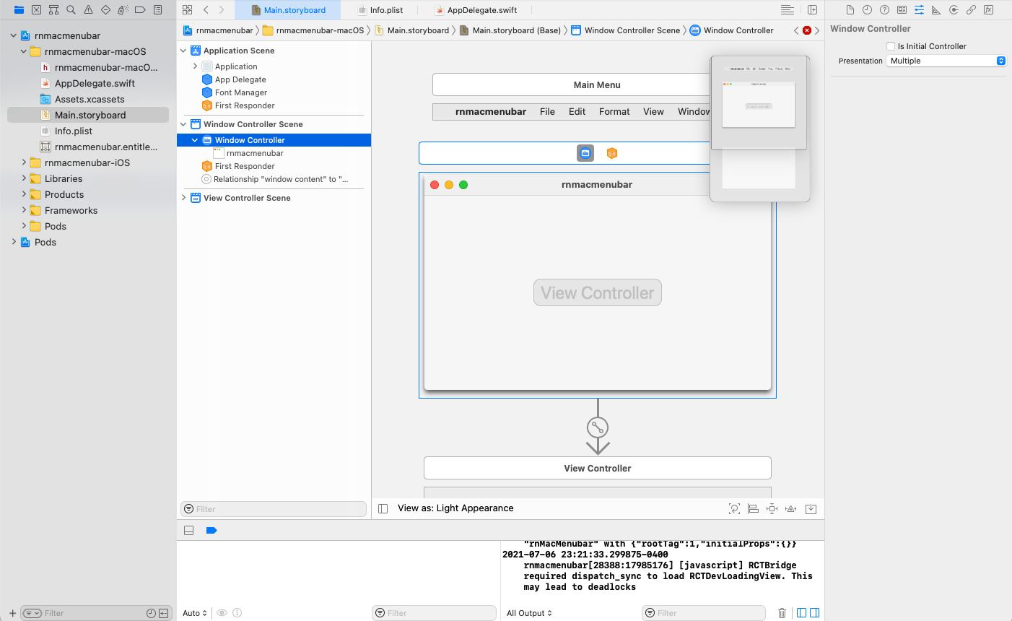The height and width of the screenshot is (621, 1012).
Task: Click View in storyboard Main Menu
Action: (x=653, y=111)
